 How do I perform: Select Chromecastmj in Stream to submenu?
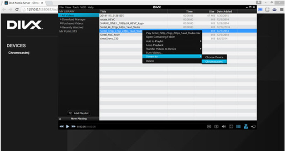click(x=214, y=62)
